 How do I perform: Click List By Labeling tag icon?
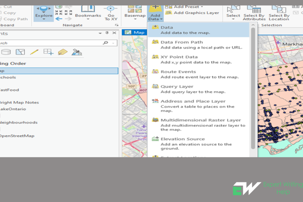[63, 52]
